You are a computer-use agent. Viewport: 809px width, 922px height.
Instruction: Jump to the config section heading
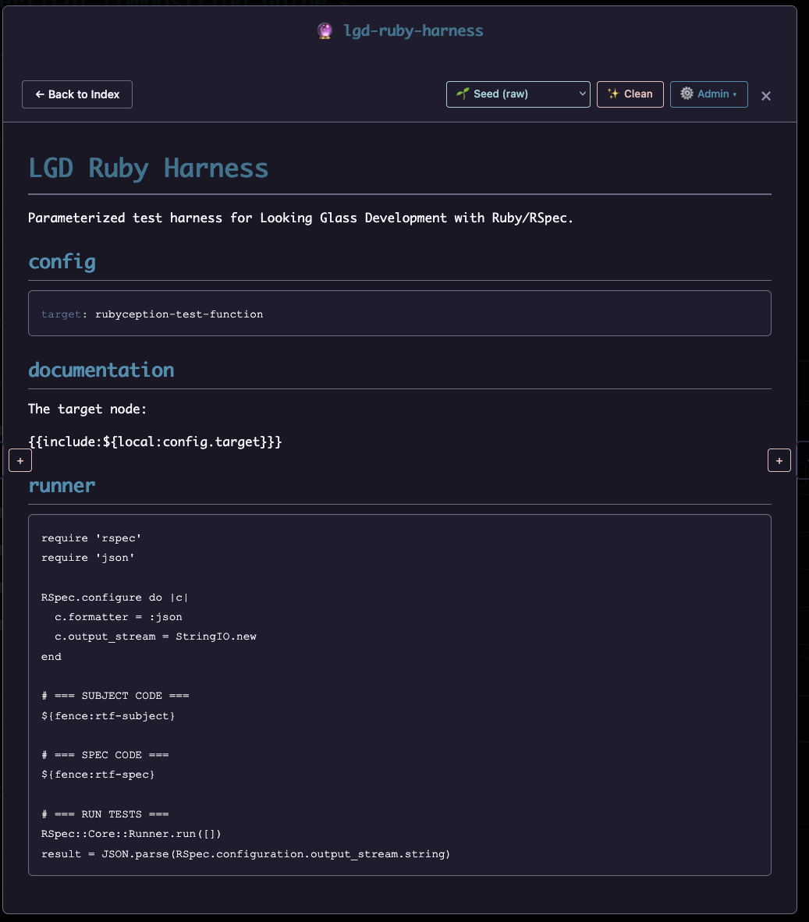point(62,262)
